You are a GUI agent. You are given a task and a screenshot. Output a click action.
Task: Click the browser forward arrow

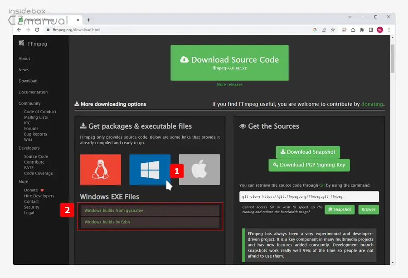pos(28,29)
